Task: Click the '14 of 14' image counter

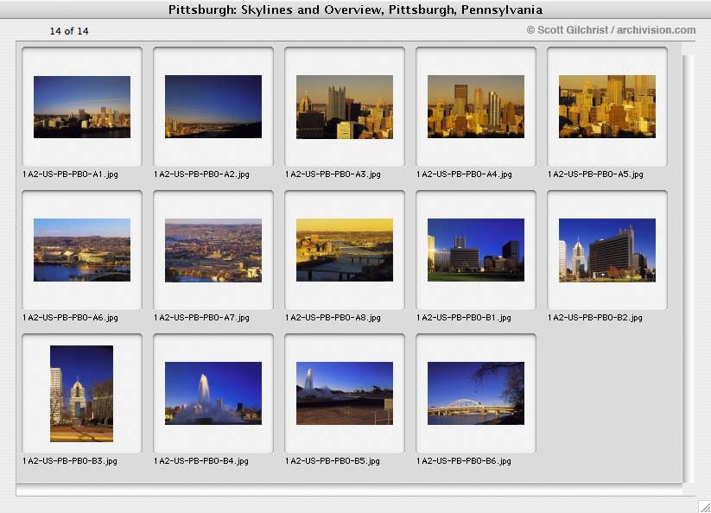Action: (69, 31)
